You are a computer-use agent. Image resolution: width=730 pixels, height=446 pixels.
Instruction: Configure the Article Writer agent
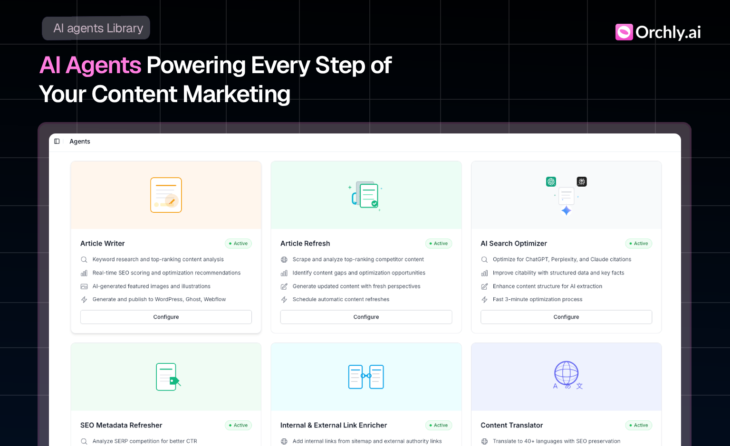[x=166, y=317]
